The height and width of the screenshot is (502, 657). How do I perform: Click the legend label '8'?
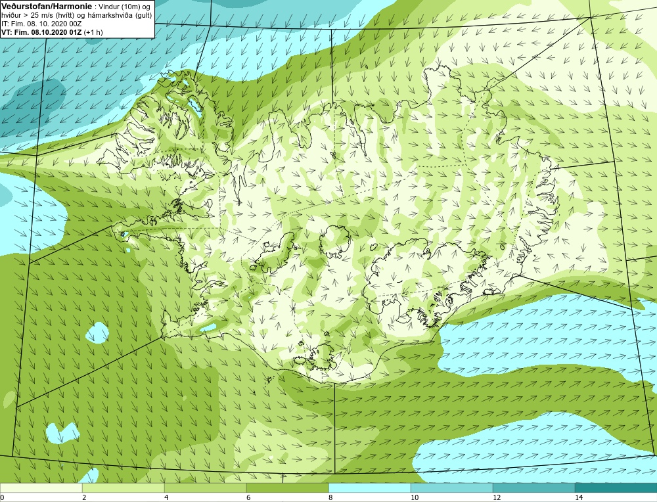330,497
